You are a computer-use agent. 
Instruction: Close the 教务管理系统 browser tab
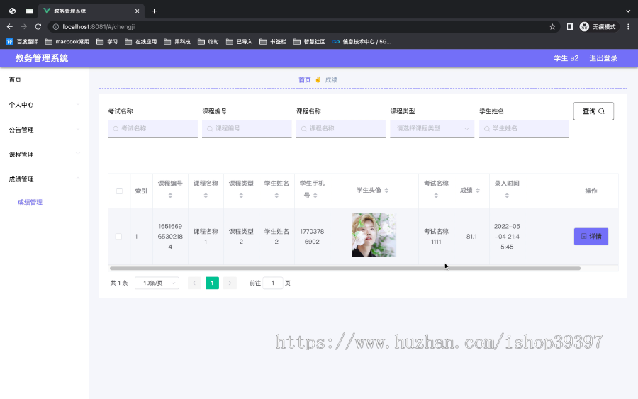point(137,11)
